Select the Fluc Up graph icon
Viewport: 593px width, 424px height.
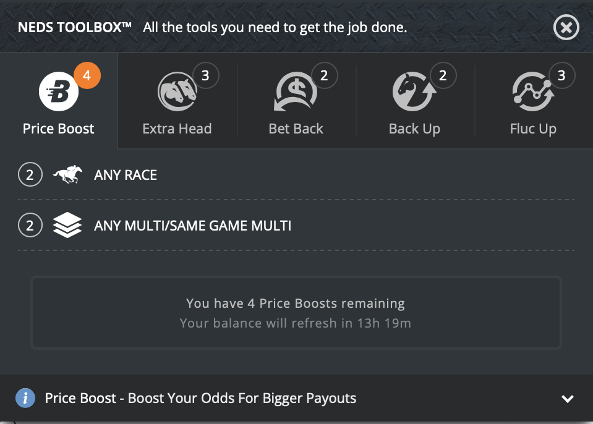tap(533, 91)
